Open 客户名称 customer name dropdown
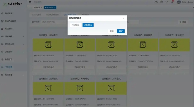Screen dimensions: 194x107 pos(53,22)
